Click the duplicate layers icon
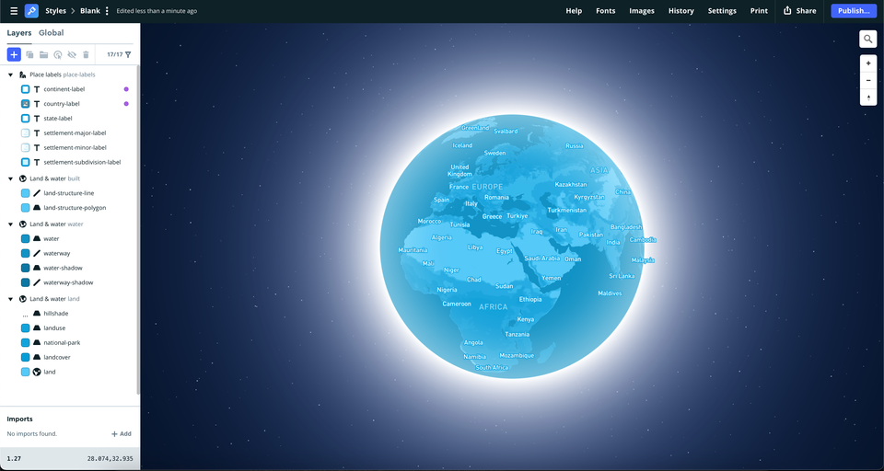The width and height of the screenshot is (884, 471). click(29, 55)
